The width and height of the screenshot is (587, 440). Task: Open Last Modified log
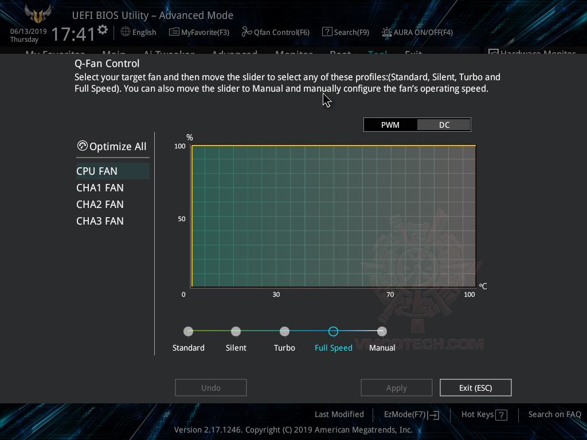(339, 415)
